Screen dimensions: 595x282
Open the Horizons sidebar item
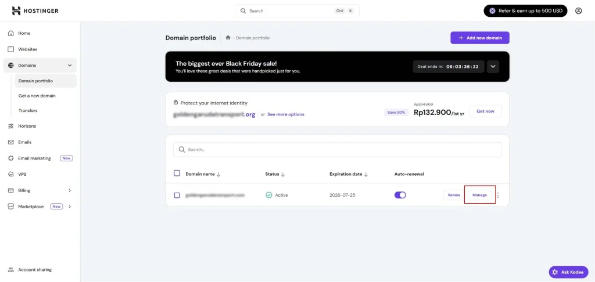(x=27, y=126)
